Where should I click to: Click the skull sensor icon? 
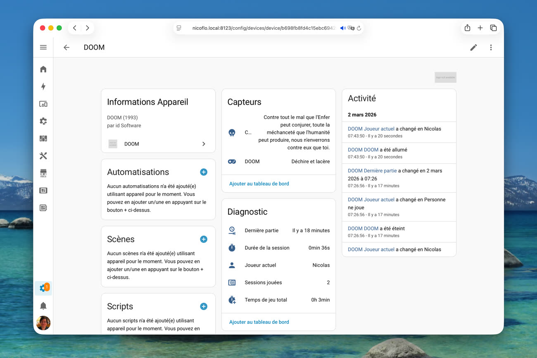232,133
